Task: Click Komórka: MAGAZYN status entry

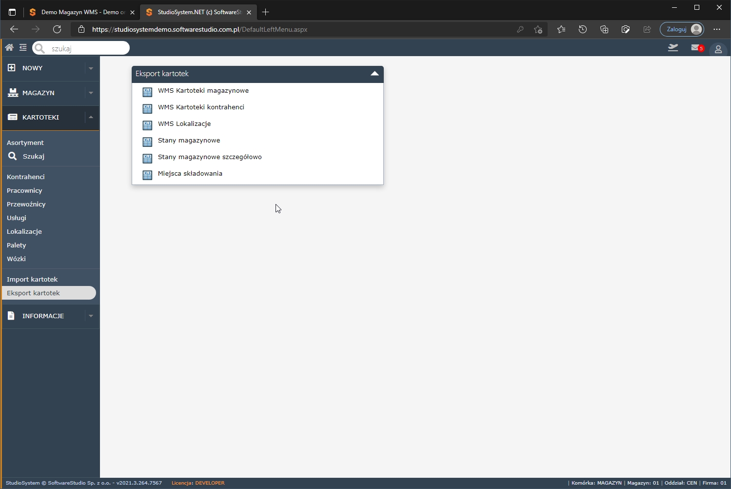Action: 596,483
